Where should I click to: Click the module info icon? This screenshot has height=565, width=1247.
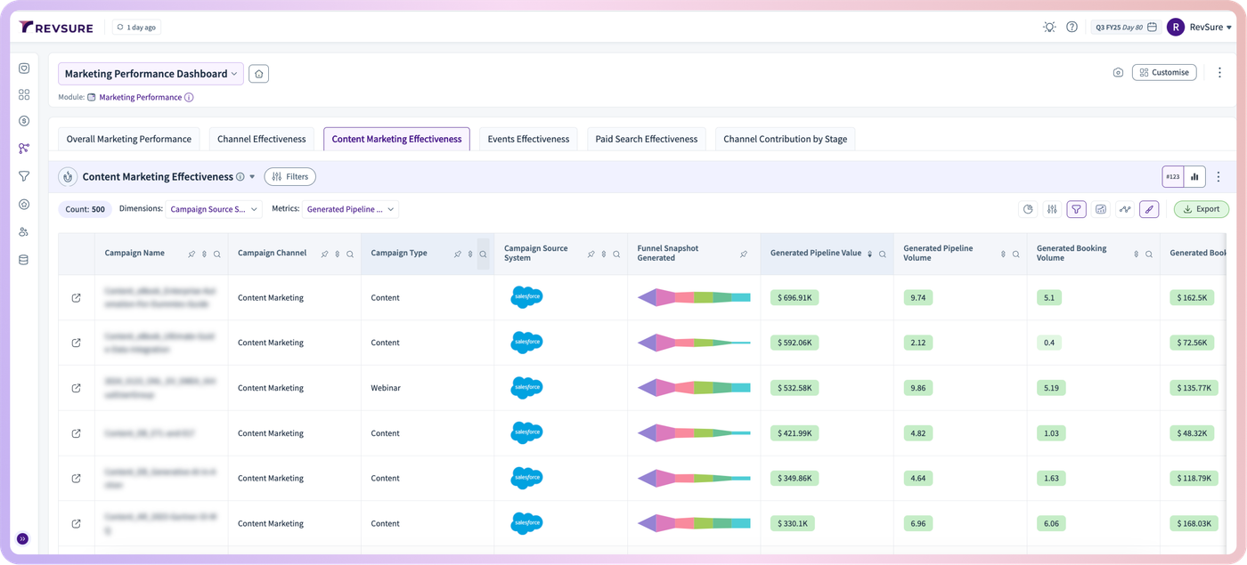tap(189, 97)
